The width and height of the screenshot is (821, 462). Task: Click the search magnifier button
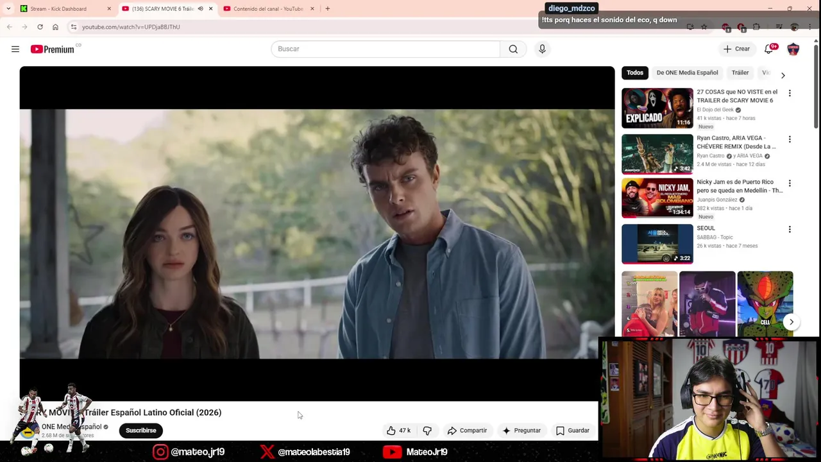coord(513,49)
